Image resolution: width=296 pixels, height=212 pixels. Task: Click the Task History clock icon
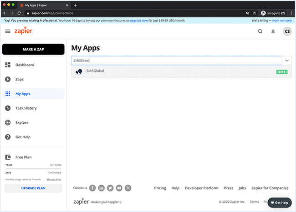pyautogui.click(x=8, y=108)
